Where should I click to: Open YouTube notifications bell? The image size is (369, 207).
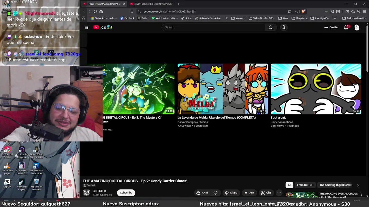[x=346, y=27]
